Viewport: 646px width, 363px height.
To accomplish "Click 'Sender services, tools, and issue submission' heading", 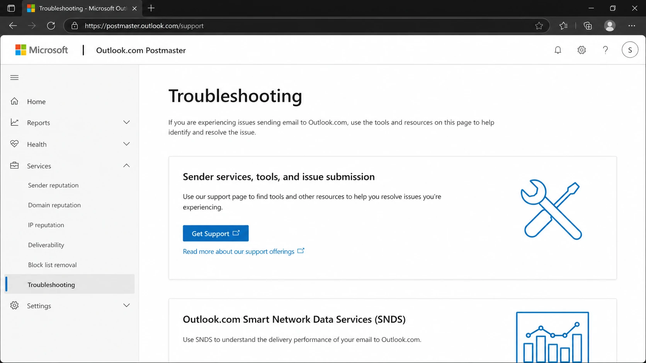I will coord(279,177).
